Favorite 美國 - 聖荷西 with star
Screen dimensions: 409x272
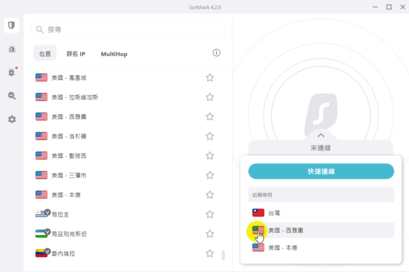point(210,155)
